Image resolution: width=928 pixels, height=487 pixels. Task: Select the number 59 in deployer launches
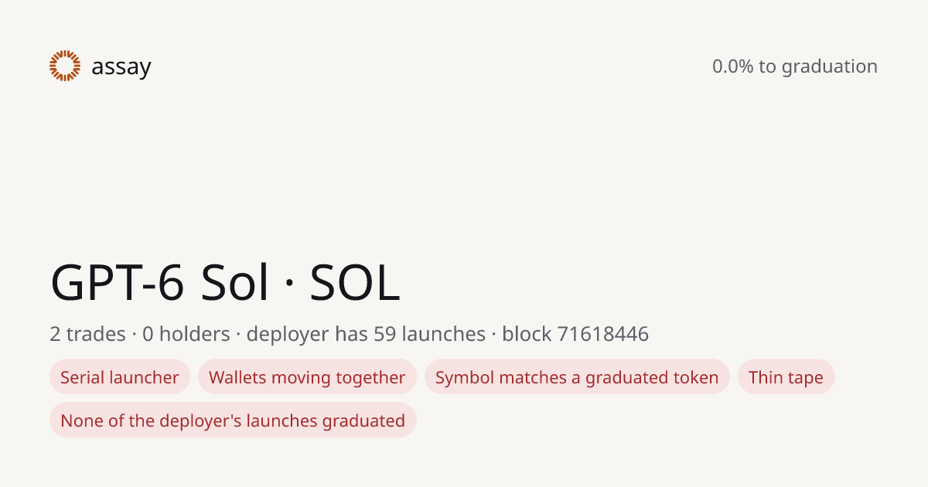384,334
